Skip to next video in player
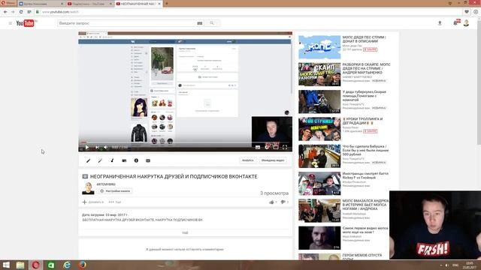 tap(97, 148)
